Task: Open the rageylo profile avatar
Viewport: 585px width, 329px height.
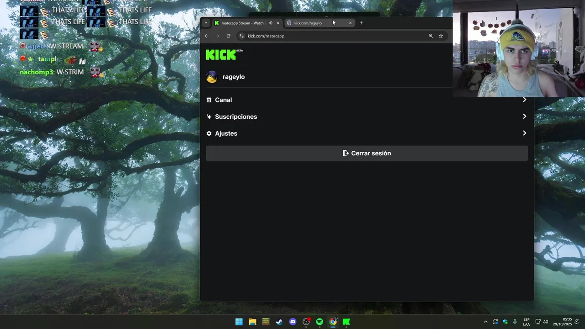Action: (x=212, y=77)
